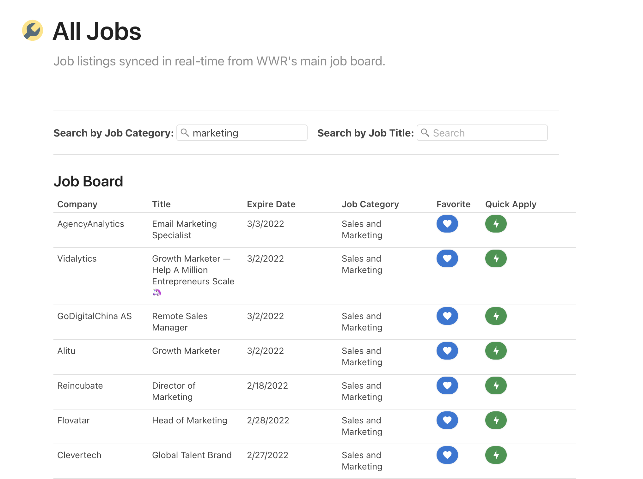Quick apply to the Vidalytics Growth Marketer role
The width and height of the screenshot is (643, 479).
point(495,258)
